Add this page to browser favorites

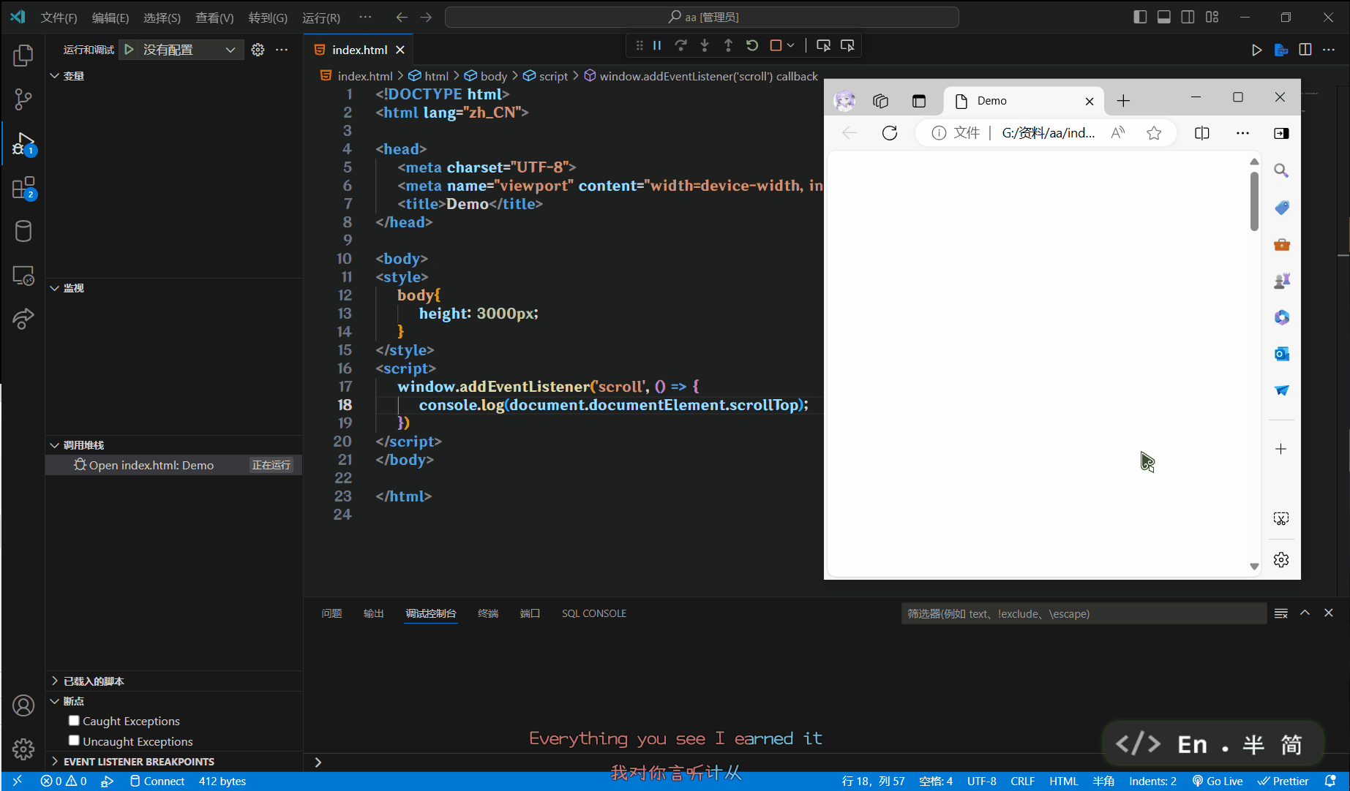tap(1154, 133)
